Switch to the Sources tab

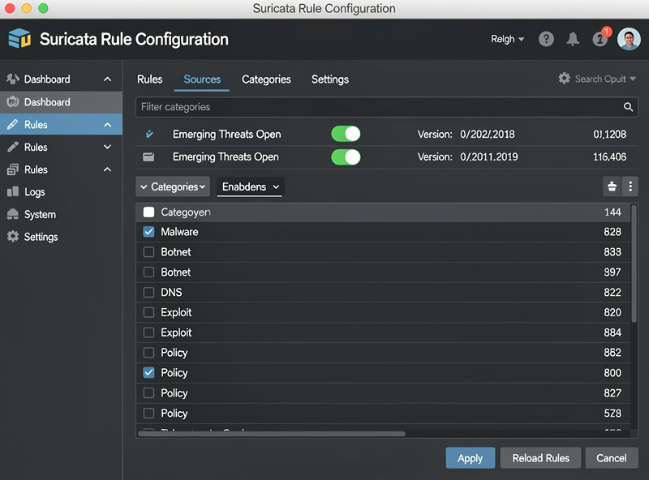click(x=202, y=79)
